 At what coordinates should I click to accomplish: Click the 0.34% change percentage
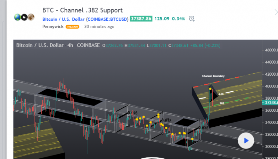(x=179, y=19)
